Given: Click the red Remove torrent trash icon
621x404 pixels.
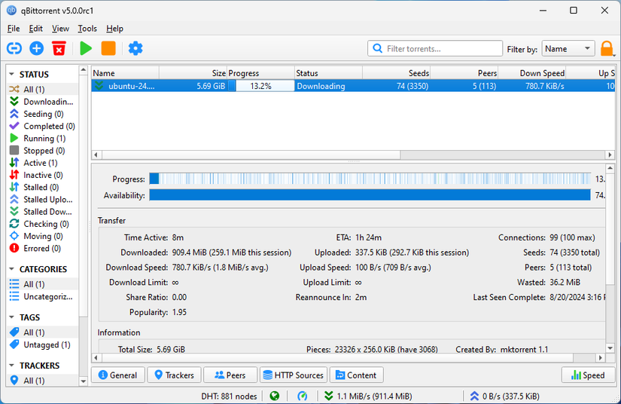Looking at the screenshot, I should coord(59,48).
